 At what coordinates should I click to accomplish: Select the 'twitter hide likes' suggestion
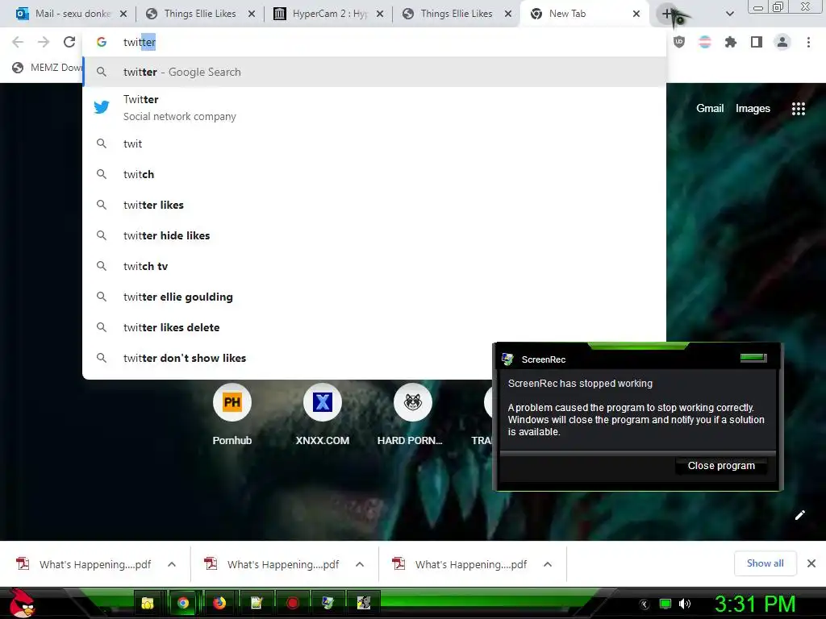coord(374,235)
